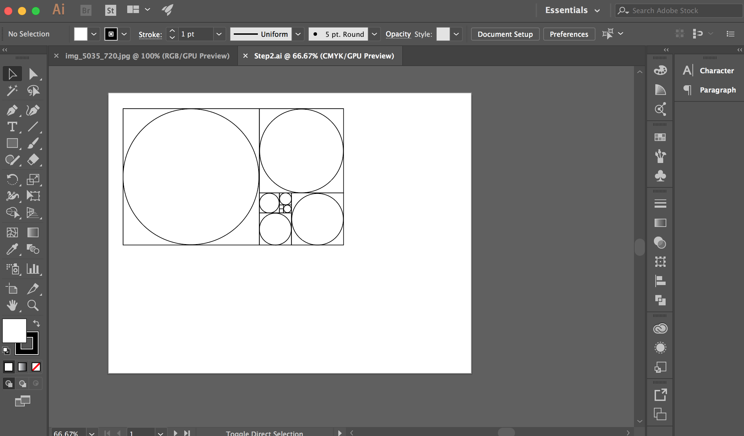744x436 pixels.
Task: Select the Magic Wand tool
Action: coord(12,90)
